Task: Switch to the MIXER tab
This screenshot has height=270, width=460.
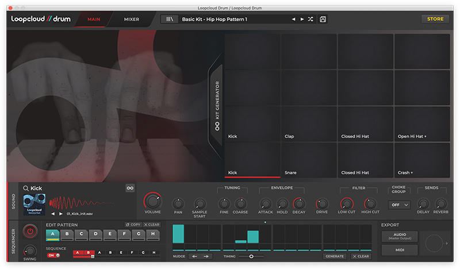Action: (132, 20)
